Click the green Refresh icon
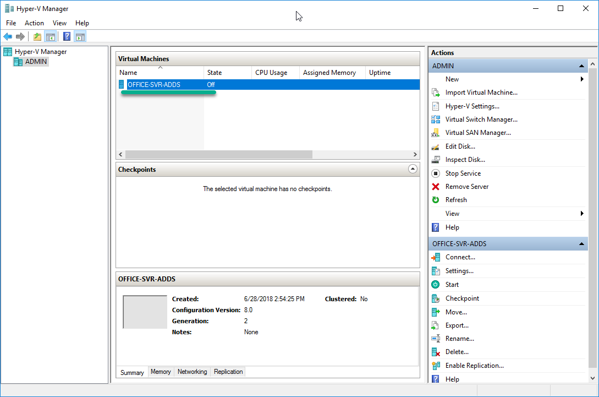599x397 pixels. click(x=436, y=200)
